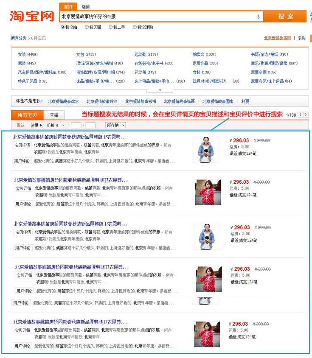The image size is (312, 358).
Task: Click the orange 搜索 button
Action: (x=285, y=16)
